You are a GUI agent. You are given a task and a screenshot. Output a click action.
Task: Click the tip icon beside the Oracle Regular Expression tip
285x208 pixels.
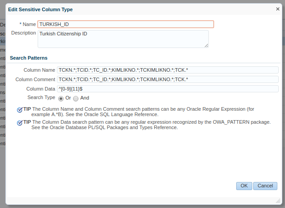20,110
